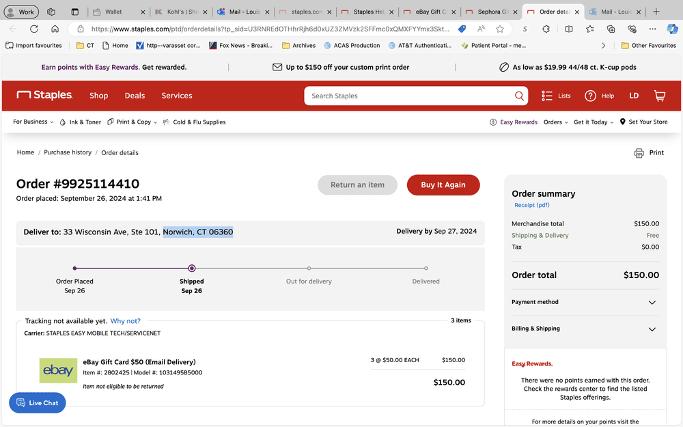683x427 pixels.
Task: Open the Services menu
Action: [x=177, y=96]
